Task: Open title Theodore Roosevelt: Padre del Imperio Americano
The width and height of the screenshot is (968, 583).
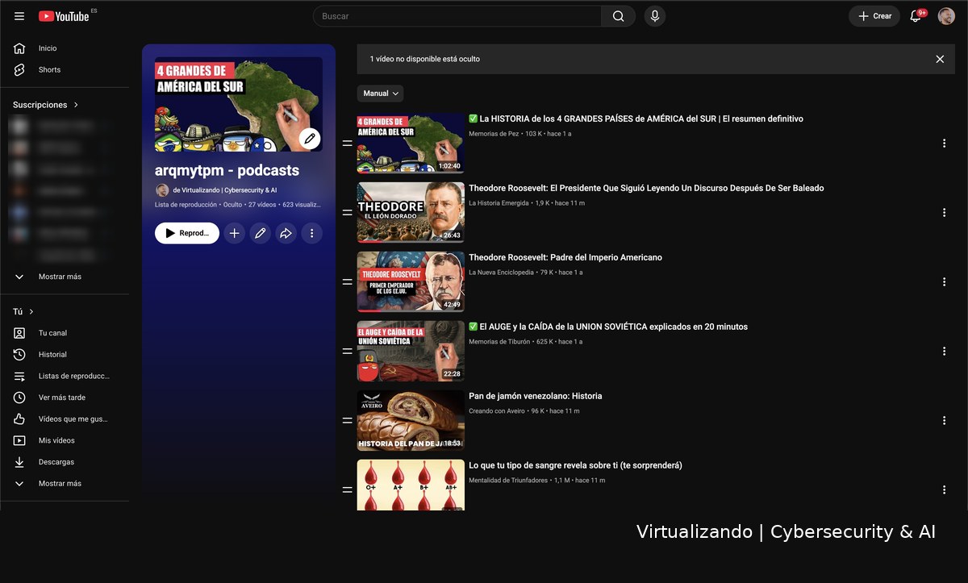Action: [x=565, y=258]
